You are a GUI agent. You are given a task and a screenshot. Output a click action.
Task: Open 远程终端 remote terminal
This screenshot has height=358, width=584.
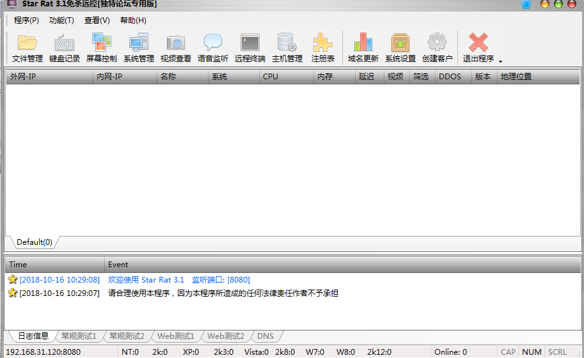pyautogui.click(x=250, y=48)
